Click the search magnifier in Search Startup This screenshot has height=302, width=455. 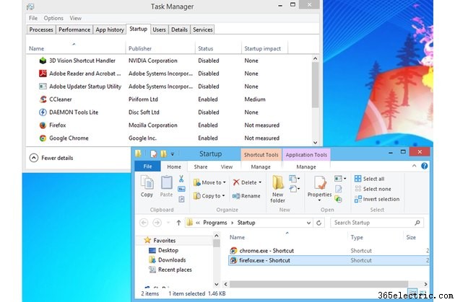(417, 223)
